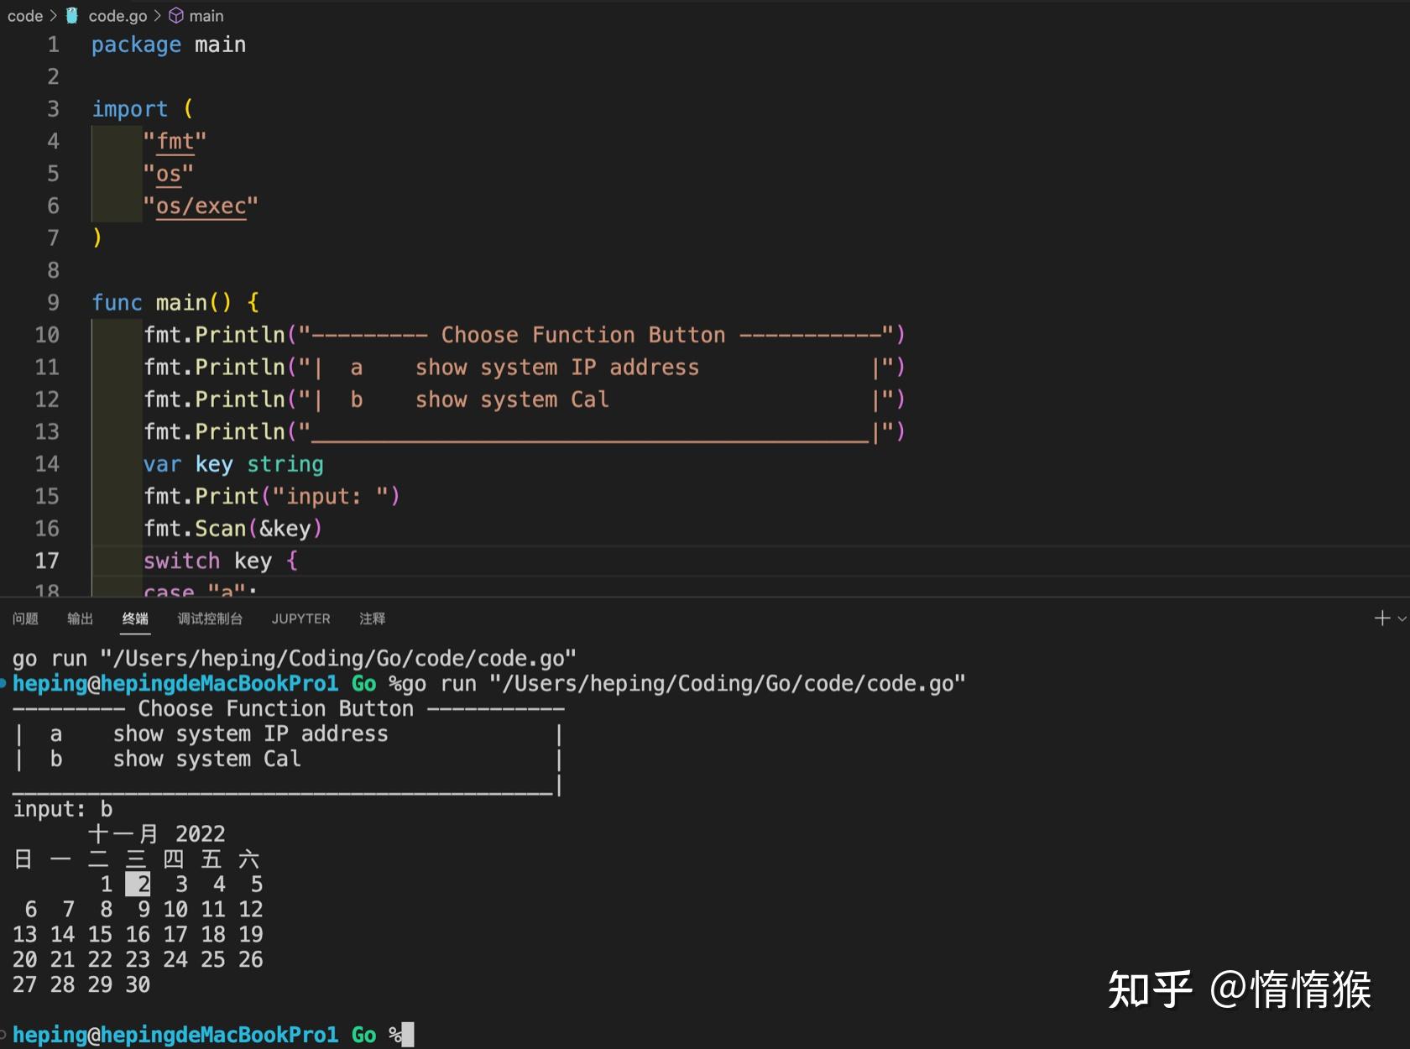Add a new terminal with the plus icon
The image size is (1410, 1049).
(1381, 618)
